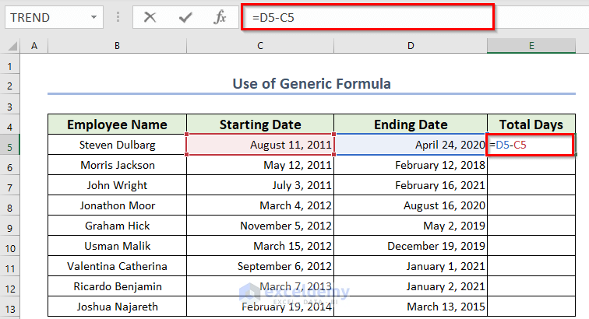Expand the Name Box dropdown arrow
The width and height of the screenshot is (589, 319).
pos(94,16)
